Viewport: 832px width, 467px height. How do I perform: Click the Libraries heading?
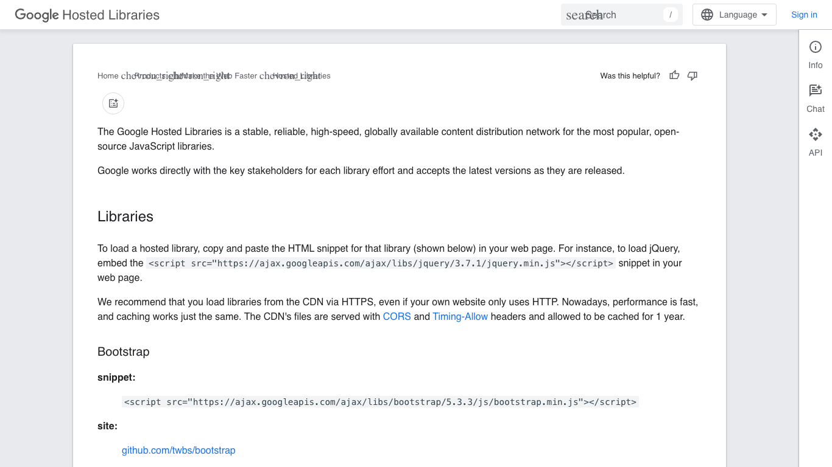click(125, 216)
